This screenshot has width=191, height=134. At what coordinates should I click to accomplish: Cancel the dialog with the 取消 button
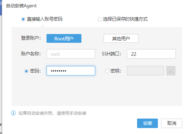[x=172, y=123]
